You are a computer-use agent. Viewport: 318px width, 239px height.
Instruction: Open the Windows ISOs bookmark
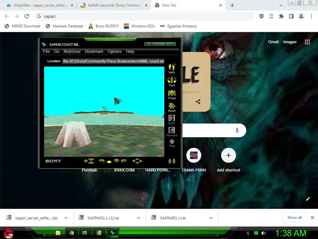point(139,26)
